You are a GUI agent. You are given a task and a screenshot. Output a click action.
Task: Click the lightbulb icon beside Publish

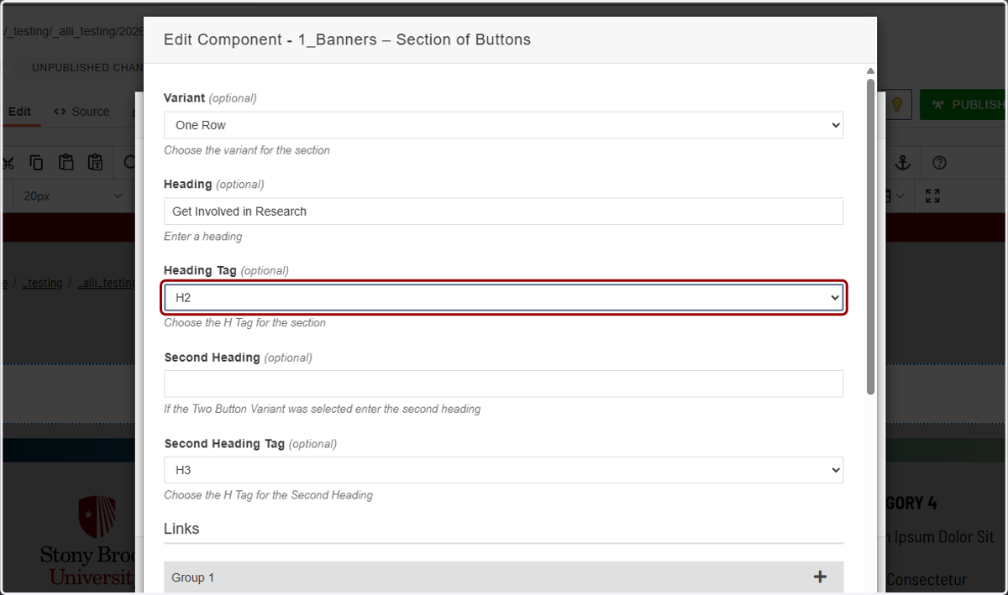click(897, 105)
